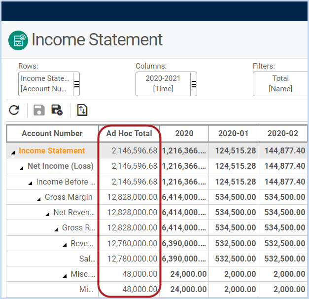Open the Rows hamburger handle
This screenshot has height=299, width=309.
(x=76, y=84)
